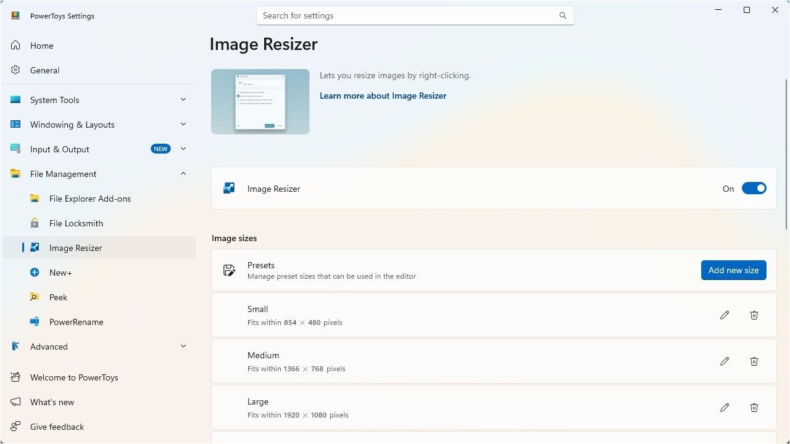Open Learn more about Image Resizer link
790x444 pixels.
coord(383,96)
